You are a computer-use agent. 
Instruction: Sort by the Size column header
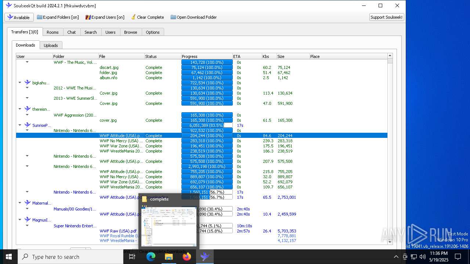pos(293,56)
